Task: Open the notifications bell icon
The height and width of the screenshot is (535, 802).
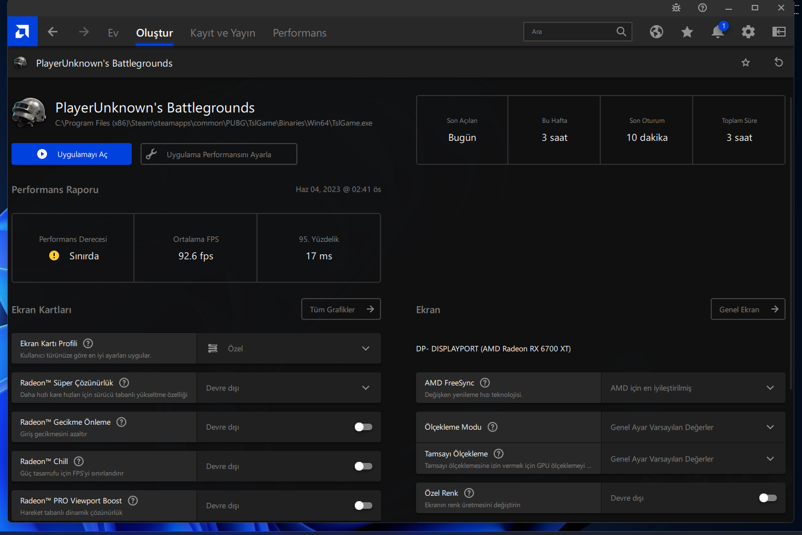Action: (717, 32)
